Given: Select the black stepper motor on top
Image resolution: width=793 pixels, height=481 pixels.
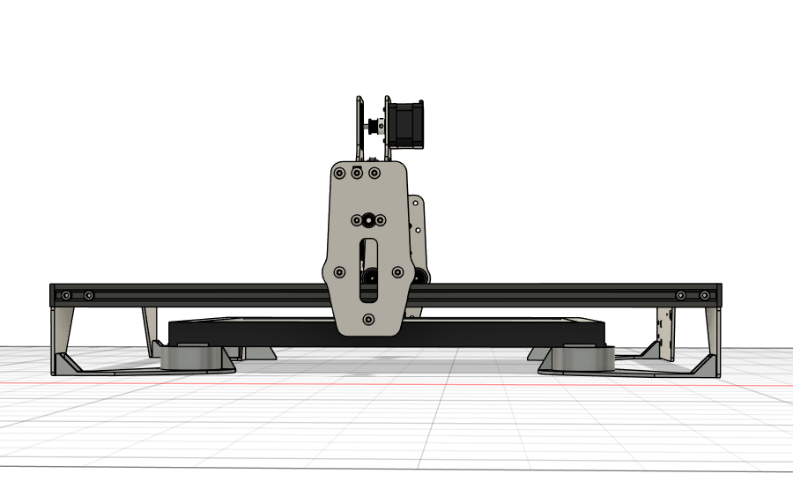Looking at the screenshot, I should point(406,125).
